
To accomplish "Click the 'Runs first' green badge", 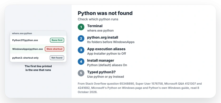I will click(57, 40).
